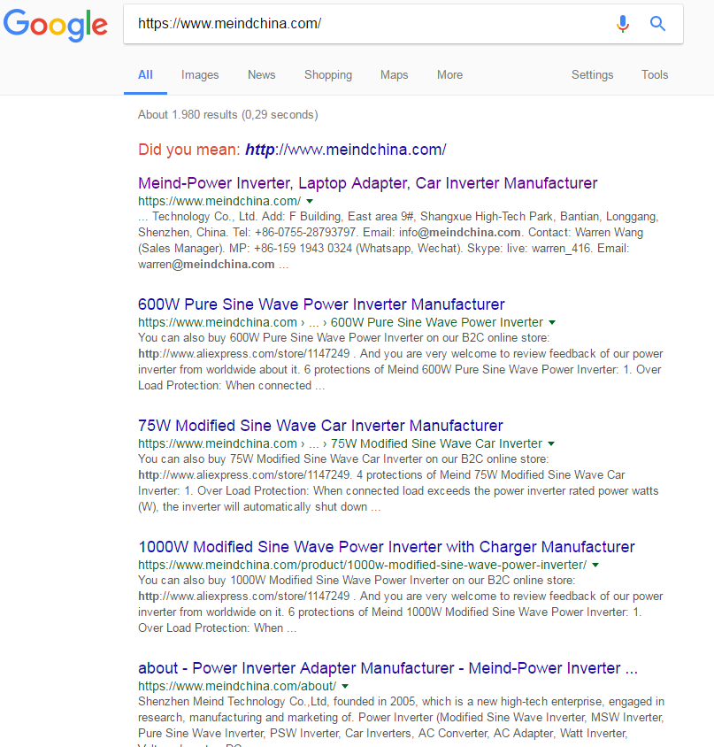
Task: Open the 75W Modified Sine Wave Car Inverter result
Action: pos(320,426)
